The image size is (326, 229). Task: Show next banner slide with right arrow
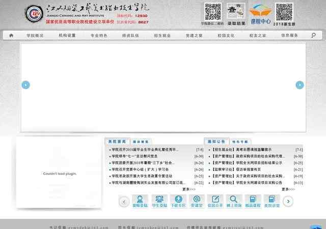(300, 85)
